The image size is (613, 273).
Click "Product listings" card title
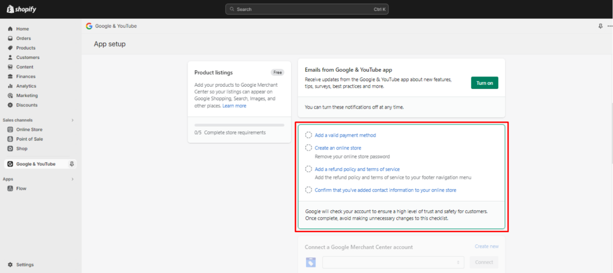coord(214,73)
